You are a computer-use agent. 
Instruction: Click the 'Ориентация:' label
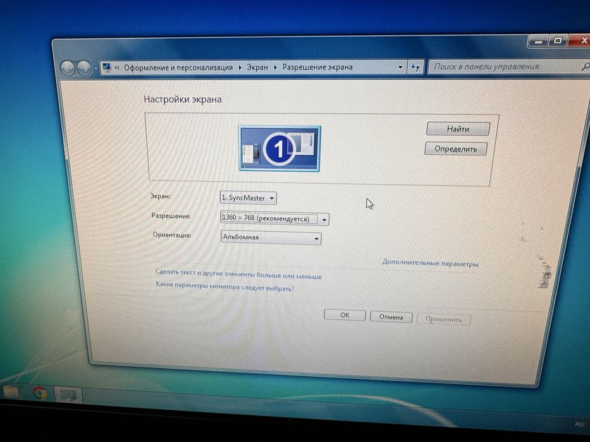click(172, 235)
